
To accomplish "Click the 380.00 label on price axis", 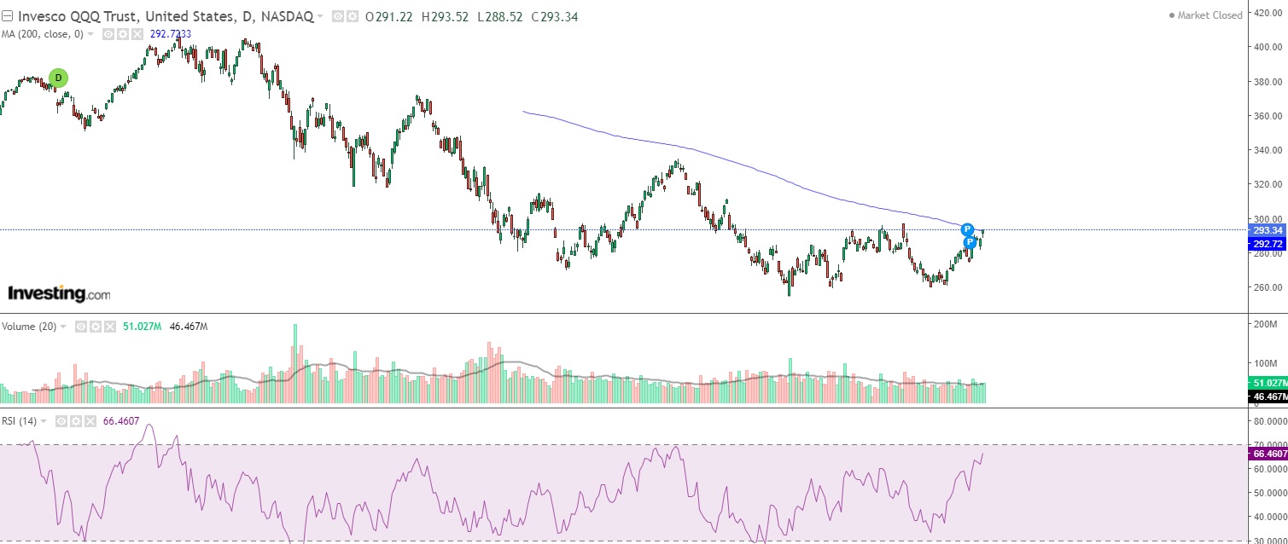I will 1268,82.
